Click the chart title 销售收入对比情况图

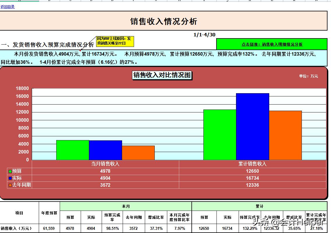coord(162,75)
